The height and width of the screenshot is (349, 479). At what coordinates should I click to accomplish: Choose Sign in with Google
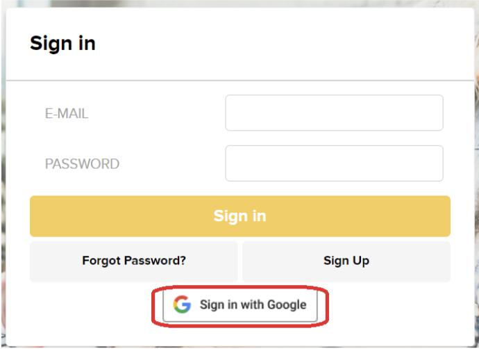click(240, 305)
